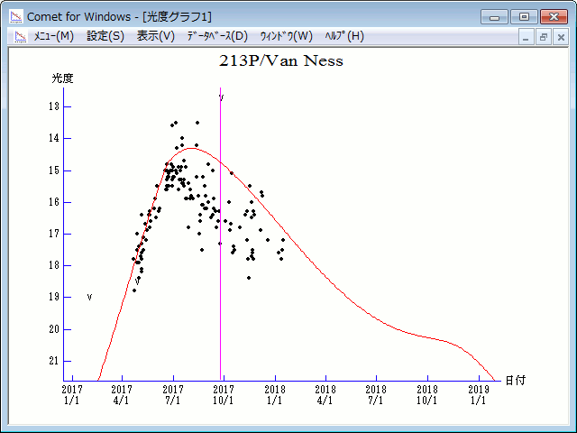The image size is (577, 433).
Task: Minimize the Comet for Windows main window
Action: click(x=494, y=16)
